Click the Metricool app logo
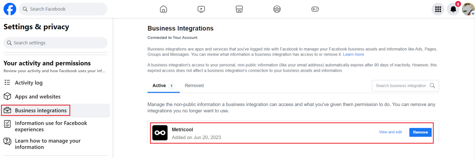The image size is (475, 158). point(160,133)
